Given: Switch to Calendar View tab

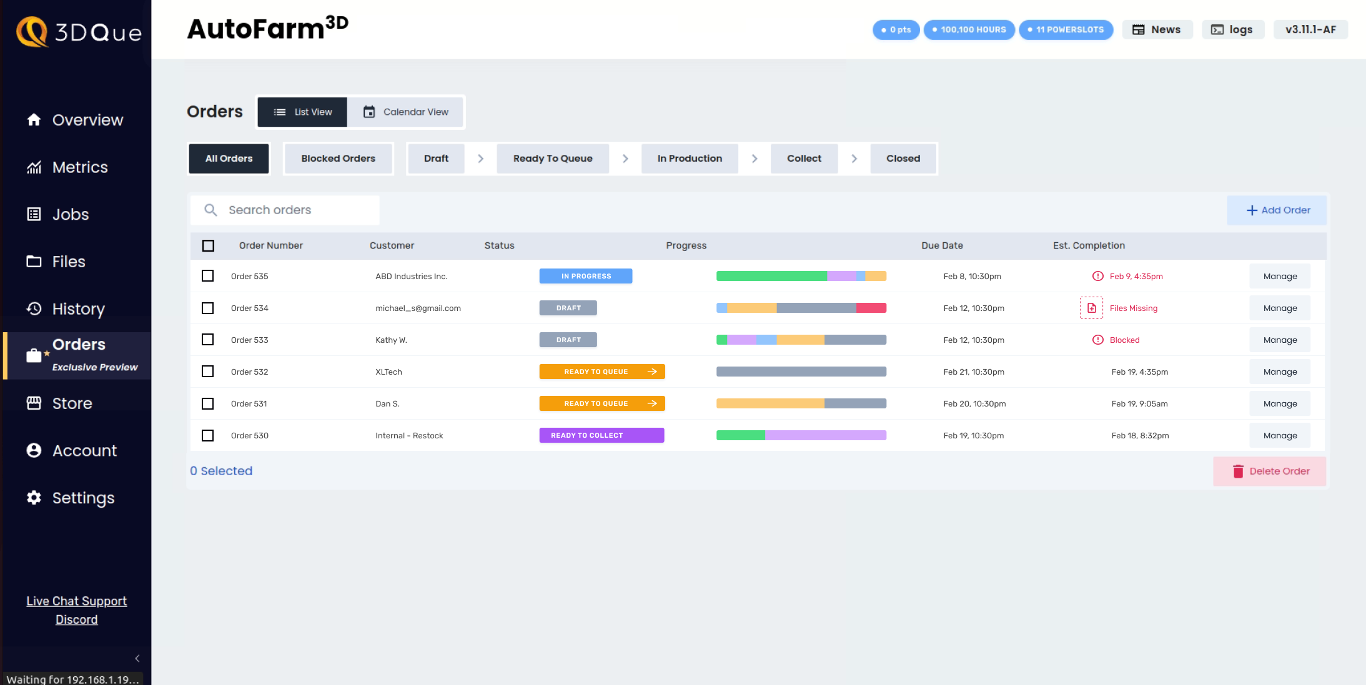Looking at the screenshot, I should pyautogui.click(x=406, y=112).
